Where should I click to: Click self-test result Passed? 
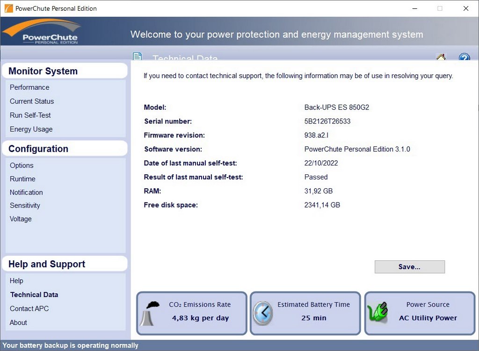click(316, 177)
